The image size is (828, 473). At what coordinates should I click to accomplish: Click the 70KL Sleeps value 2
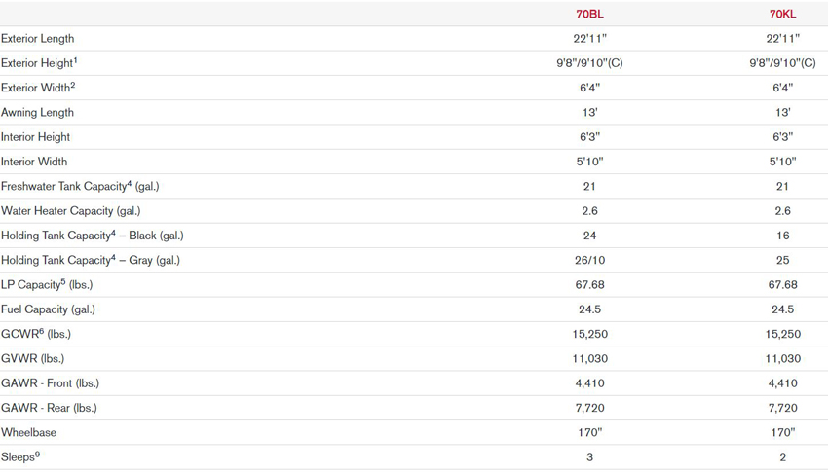(x=782, y=457)
